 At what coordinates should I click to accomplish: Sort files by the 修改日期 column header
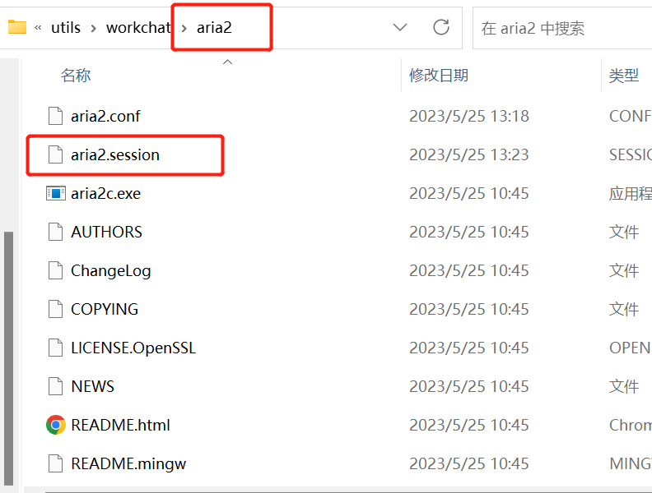click(439, 75)
